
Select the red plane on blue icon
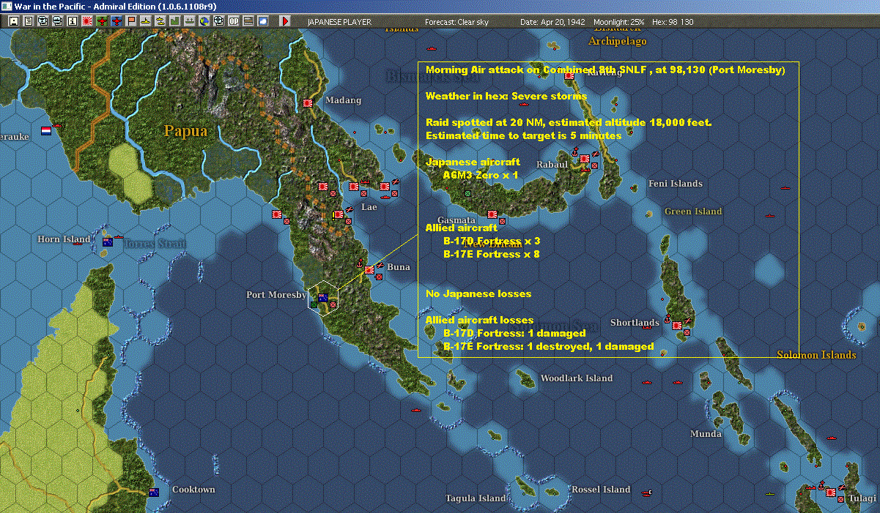pyautogui.click(x=117, y=21)
